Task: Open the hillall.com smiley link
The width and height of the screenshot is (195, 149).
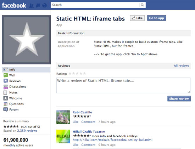Action: pyautogui.click(x=112, y=140)
